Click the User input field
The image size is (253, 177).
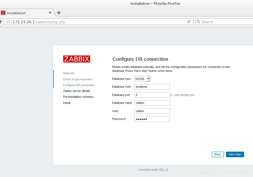[152, 111]
